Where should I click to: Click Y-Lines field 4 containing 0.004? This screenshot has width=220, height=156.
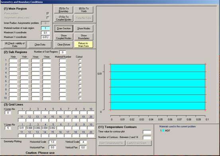point(45,128)
